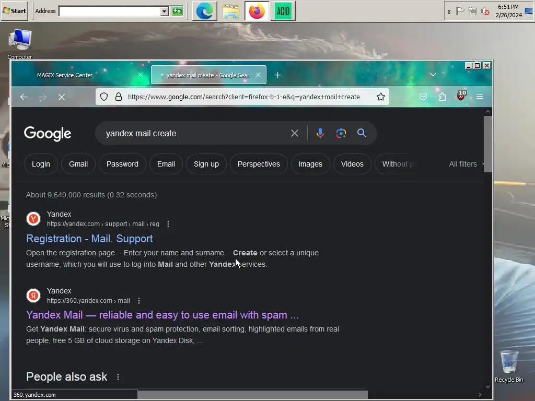Screen dimensions: 535x401
Task: Select the Gmail filter chip
Action: (x=78, y=164)
